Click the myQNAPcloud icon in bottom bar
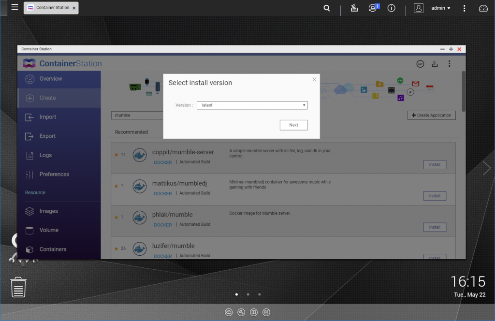The width and height of the screenshot is (495, 321). point(229,312)
